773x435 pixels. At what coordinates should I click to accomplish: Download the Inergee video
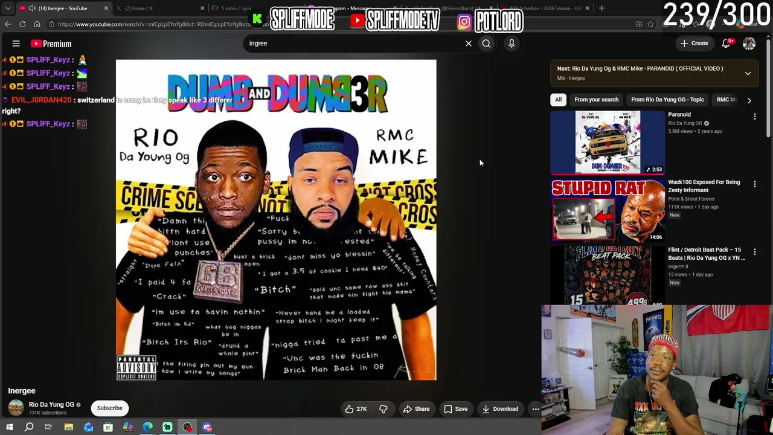pos(500,409)
